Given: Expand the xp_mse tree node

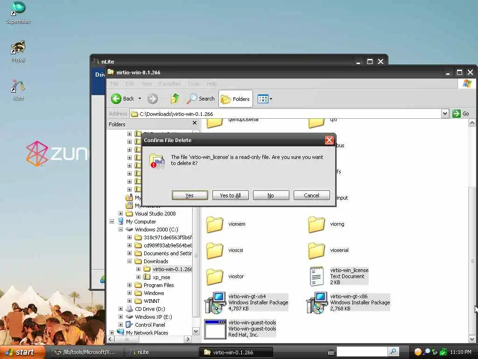Looking at the screenshot, I should coord(138,277).
